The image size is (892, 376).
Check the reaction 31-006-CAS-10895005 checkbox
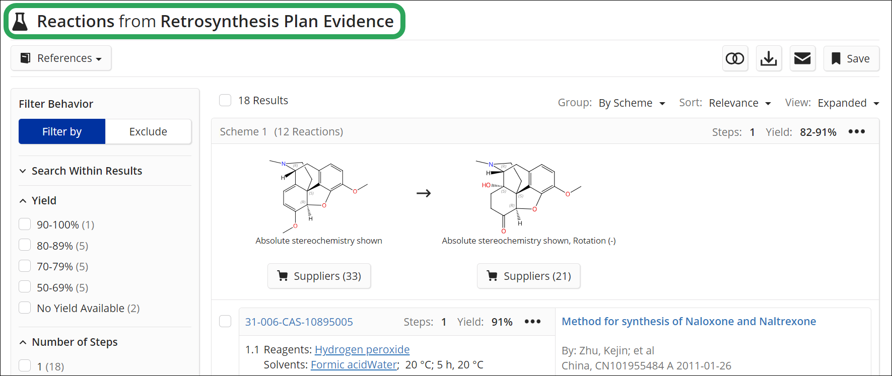click(x=225, y=321)
